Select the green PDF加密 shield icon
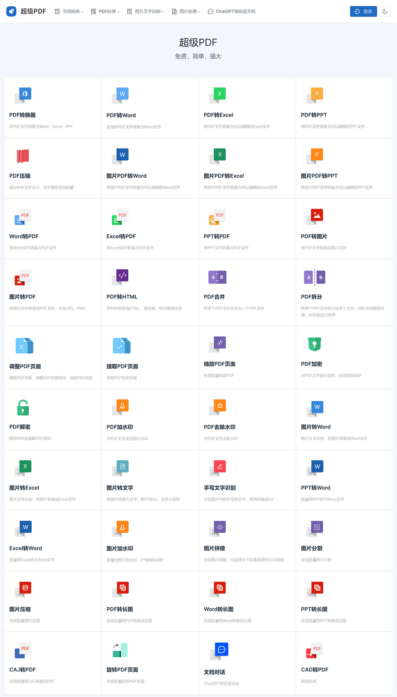Viewport: 397px width, 697px height. coord(315,344)
